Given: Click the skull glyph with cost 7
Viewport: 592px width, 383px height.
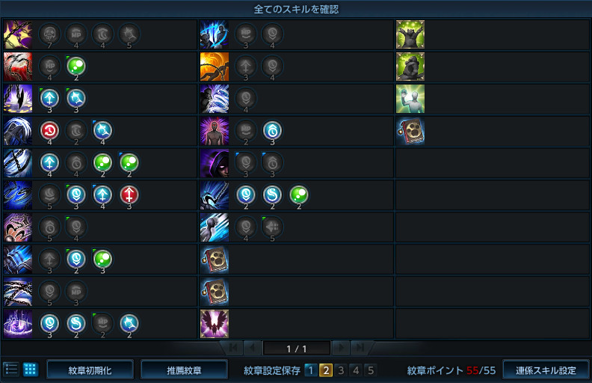Looking at the screenshot, I should [49, 34].
